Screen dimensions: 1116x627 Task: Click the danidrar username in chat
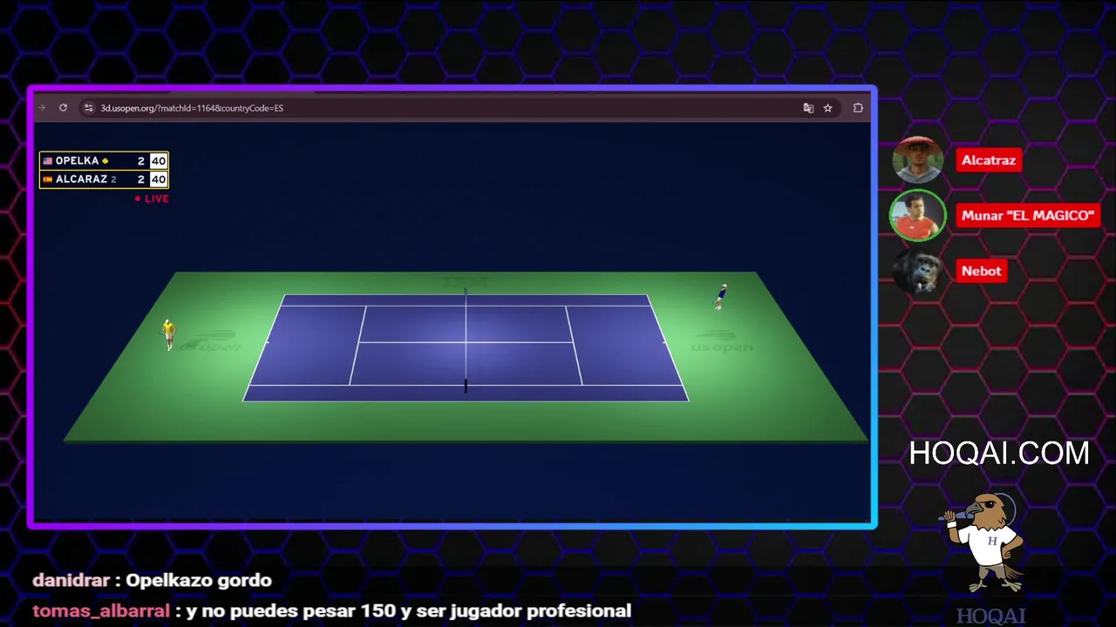click(72, 580)
